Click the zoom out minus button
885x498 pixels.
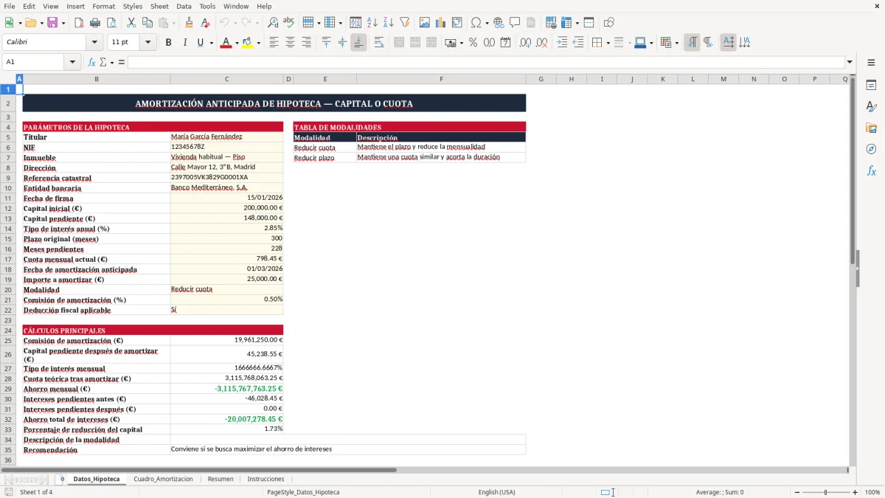(797, 492)
